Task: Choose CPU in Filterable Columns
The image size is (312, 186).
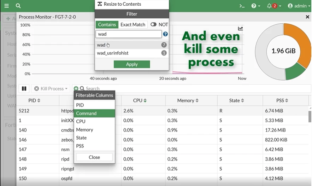Action: click(94, 122)
